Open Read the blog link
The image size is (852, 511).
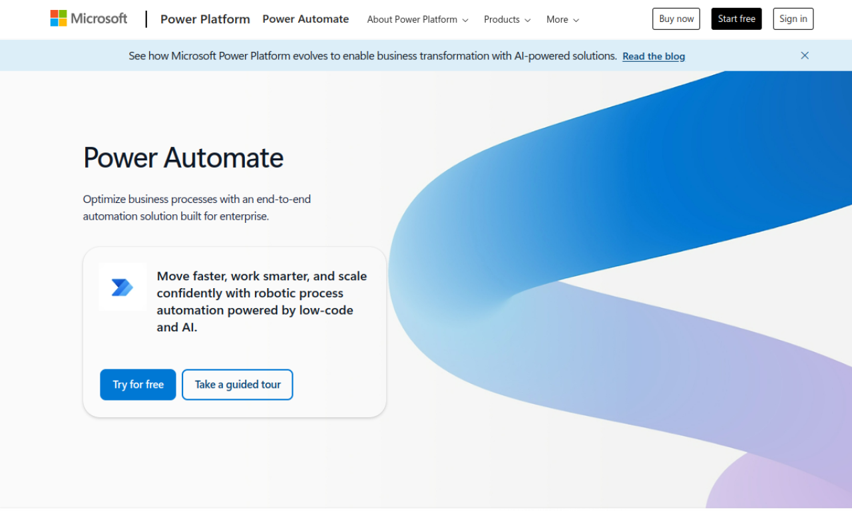point(653,56)
